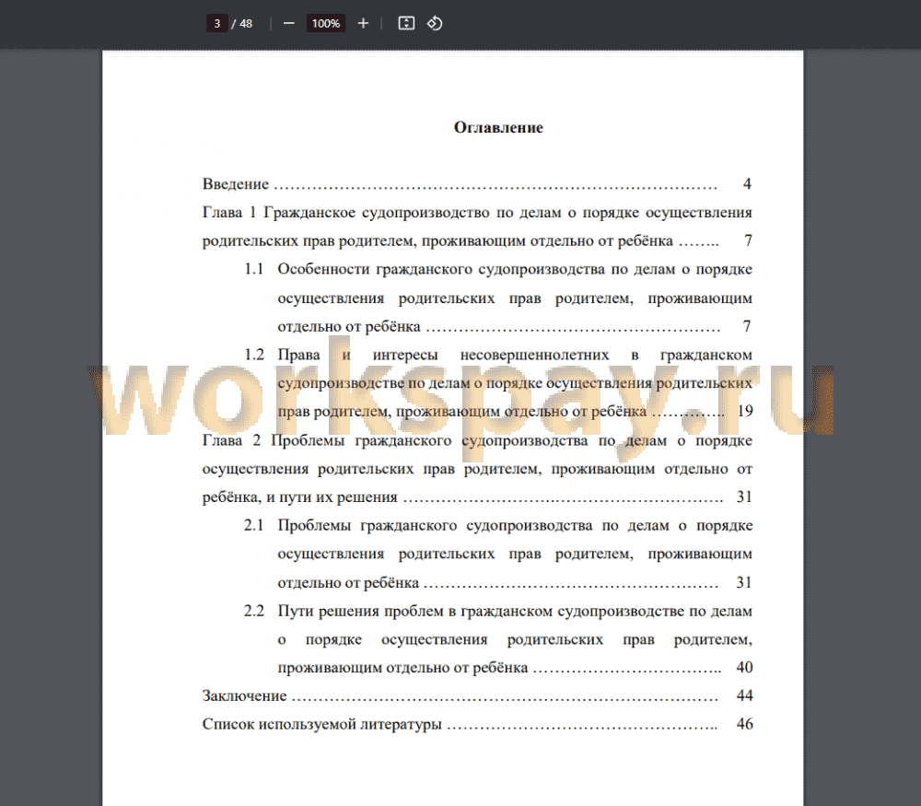Select section number 2.1 in the contents
This screenshot has height=806, width=921.
254,525
